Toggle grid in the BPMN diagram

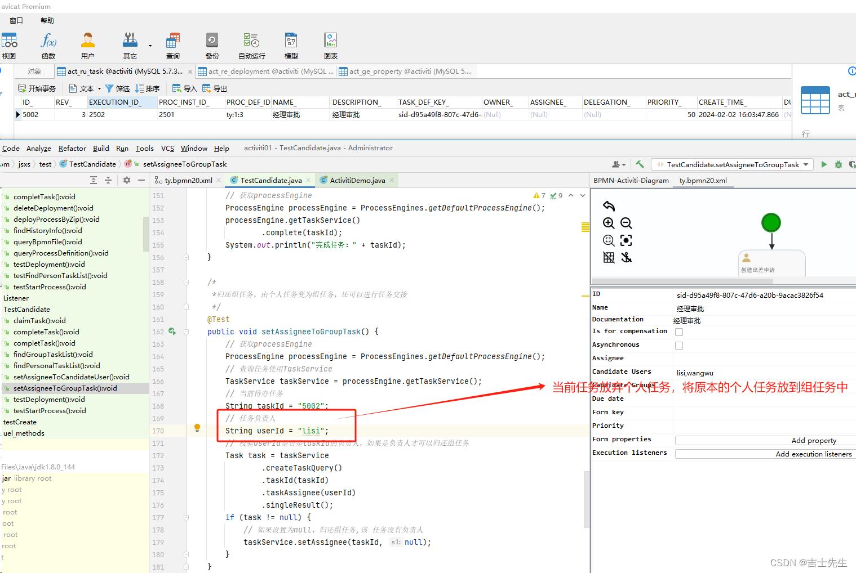coord(609,257)
